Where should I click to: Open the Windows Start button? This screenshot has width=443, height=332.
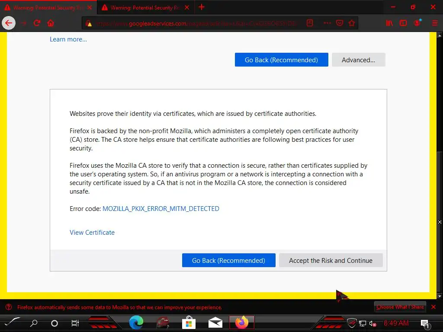[x=12, y=322]
